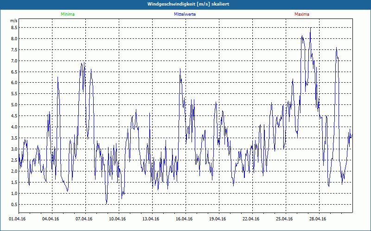
Task: Select the red Maxima series label
Action: [x=302, y=14]
